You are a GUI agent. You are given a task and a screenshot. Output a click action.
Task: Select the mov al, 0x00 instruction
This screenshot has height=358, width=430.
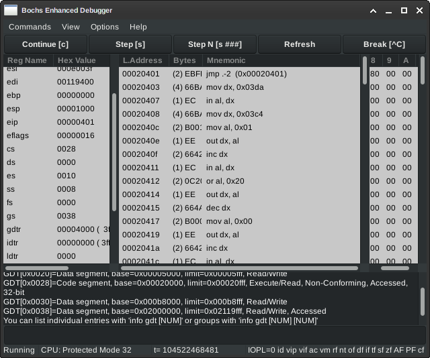coord(239,221)
